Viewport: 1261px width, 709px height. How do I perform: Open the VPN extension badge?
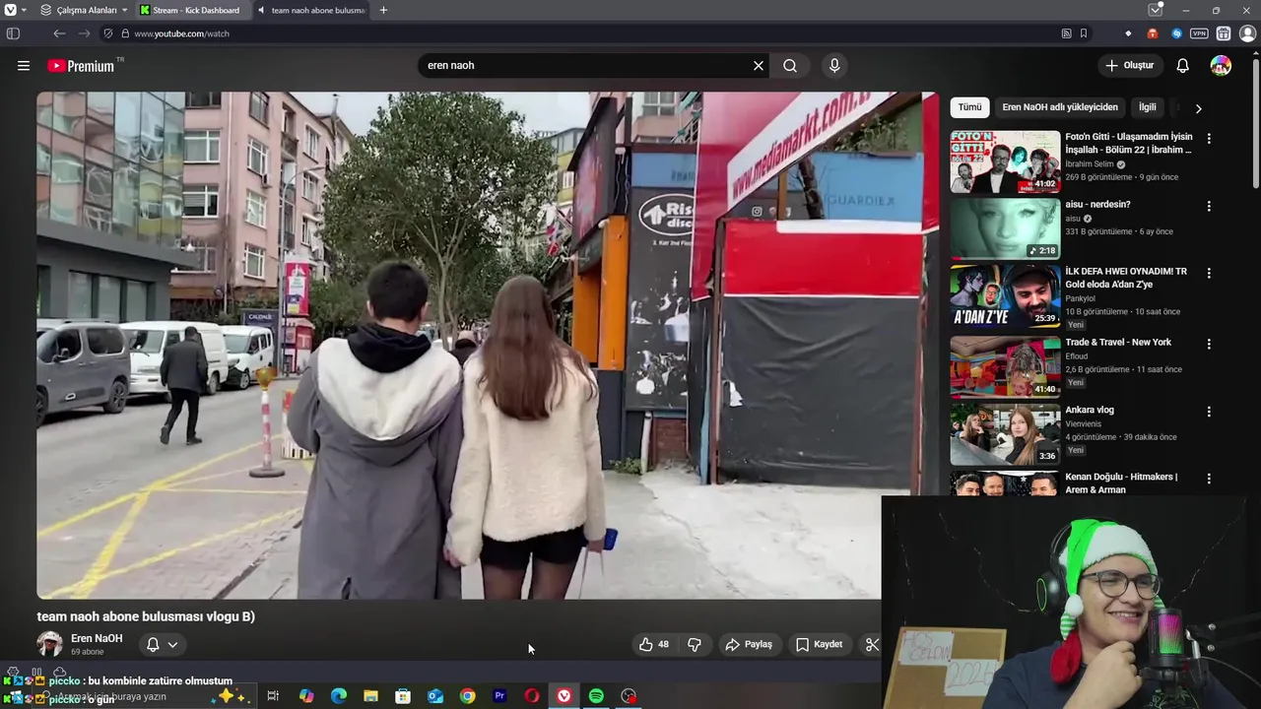coord(1199,33)
